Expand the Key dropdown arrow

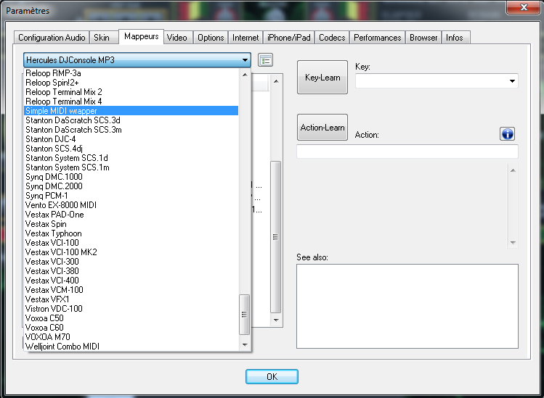(x=512, y=81)
